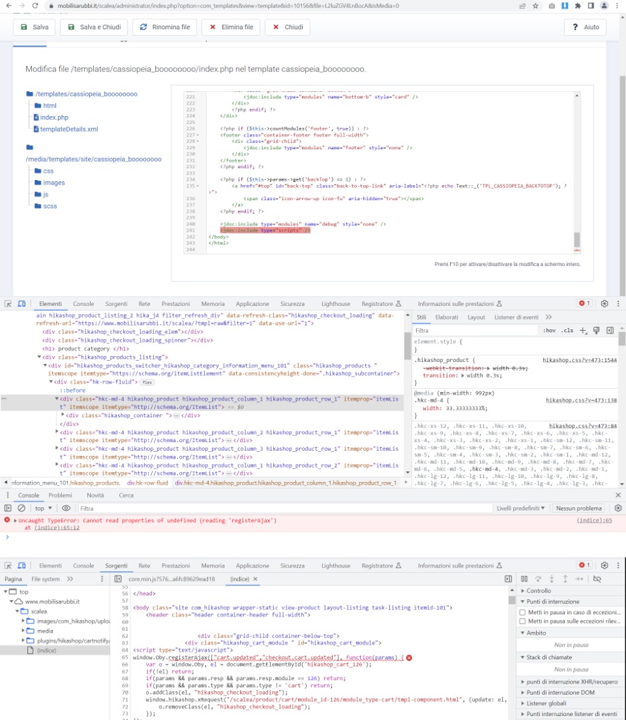Click the share icon in the address bar

522,6
